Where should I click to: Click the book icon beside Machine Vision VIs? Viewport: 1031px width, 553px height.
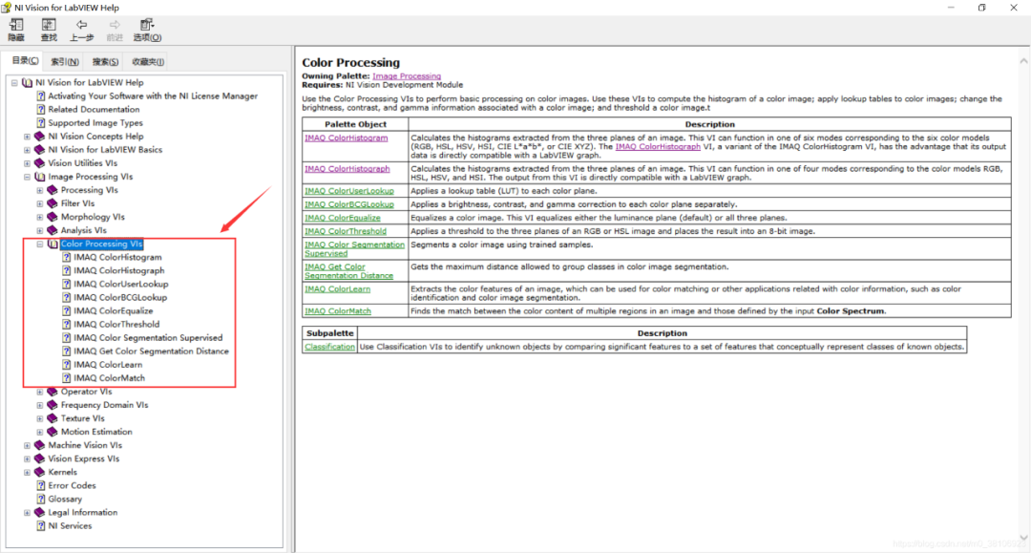[x=39, y=445]
